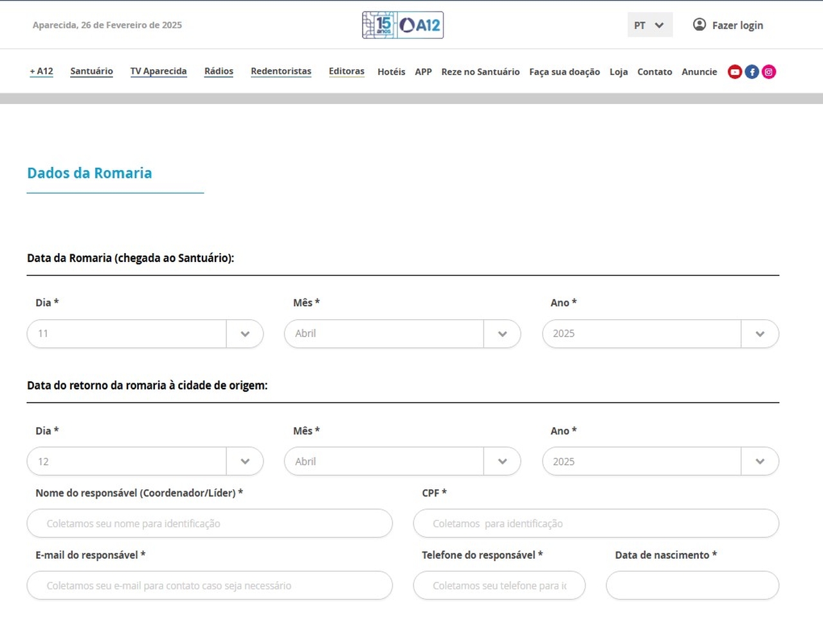Focus the CPF input field
The height and width of the screenshot is (628, 823).
point(595,524)
